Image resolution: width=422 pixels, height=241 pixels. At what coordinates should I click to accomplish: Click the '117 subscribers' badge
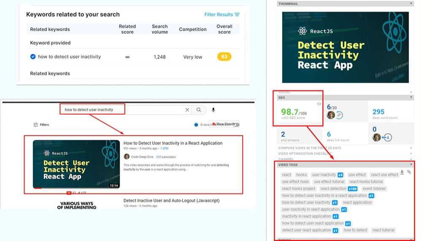coord(166,157)
